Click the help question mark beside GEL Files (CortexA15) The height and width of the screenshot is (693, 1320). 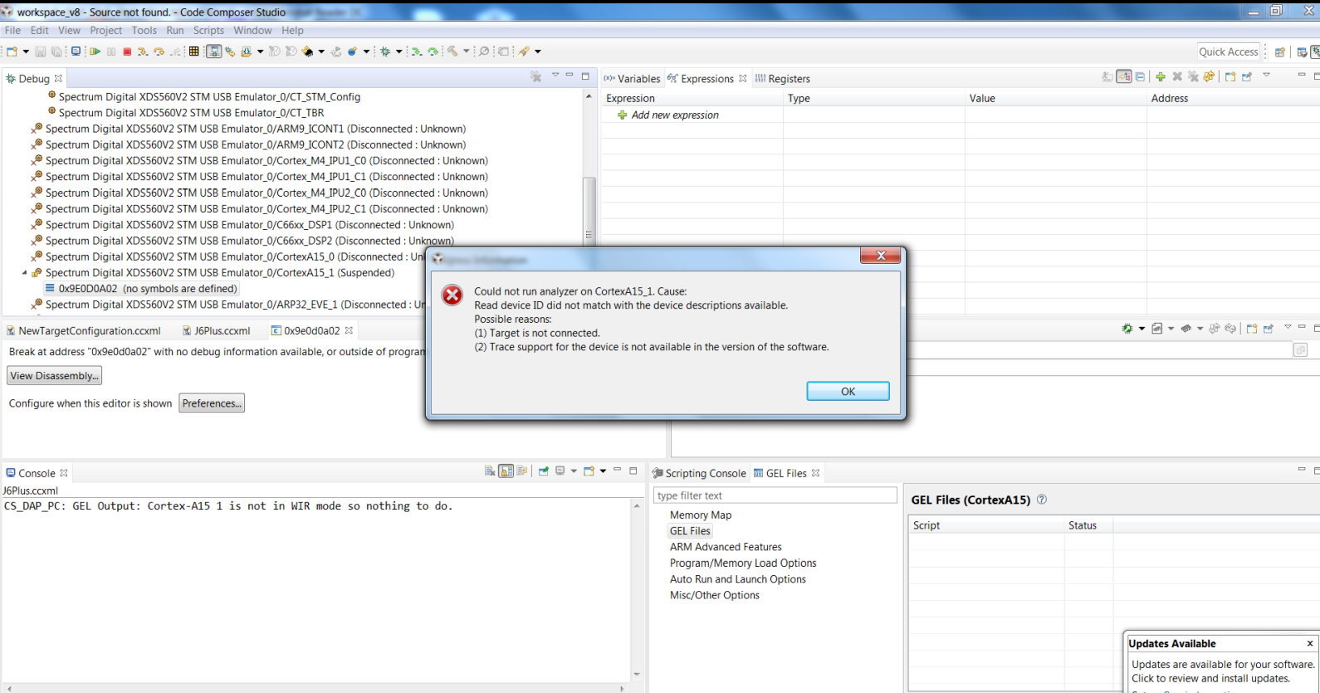pos(1042,500)
